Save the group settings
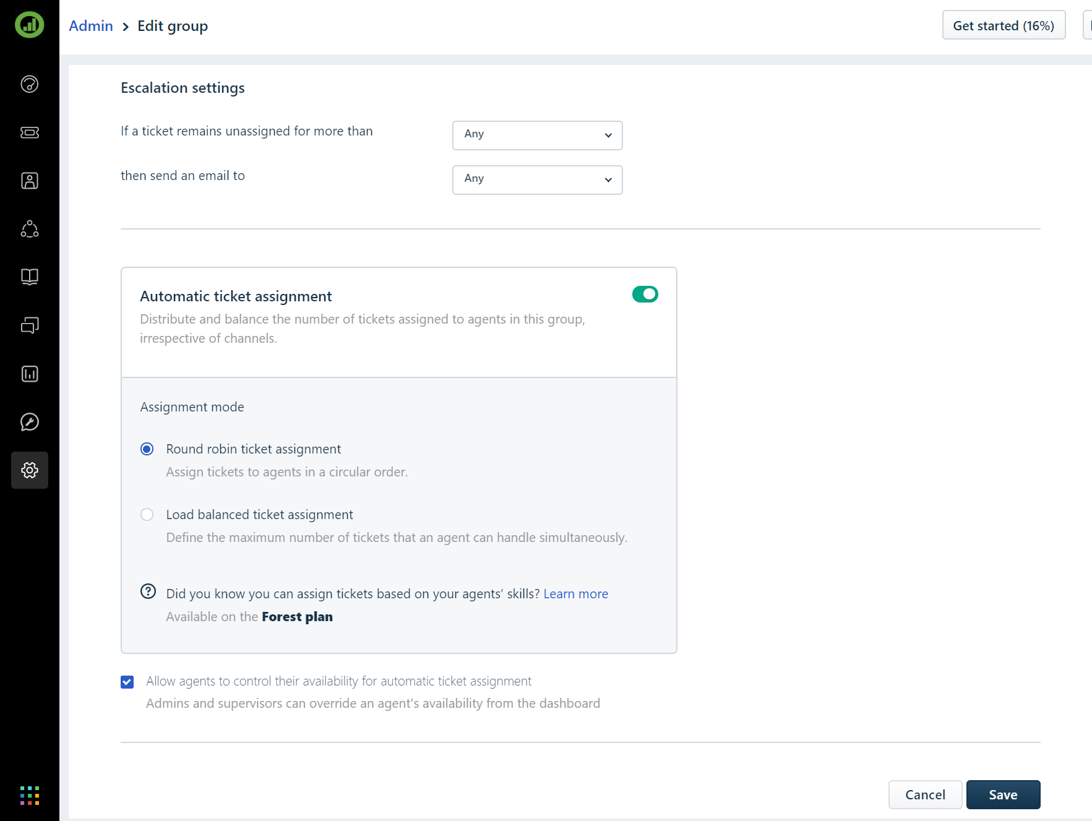This screenshot has width=1092, height=821. click(1003, 795)
